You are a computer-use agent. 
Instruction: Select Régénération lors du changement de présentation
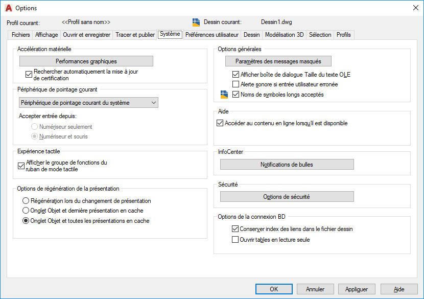tap(26, 201)
